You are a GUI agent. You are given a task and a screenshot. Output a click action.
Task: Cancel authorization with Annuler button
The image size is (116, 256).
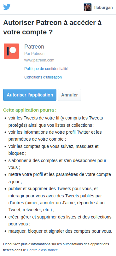pos(69,95)
